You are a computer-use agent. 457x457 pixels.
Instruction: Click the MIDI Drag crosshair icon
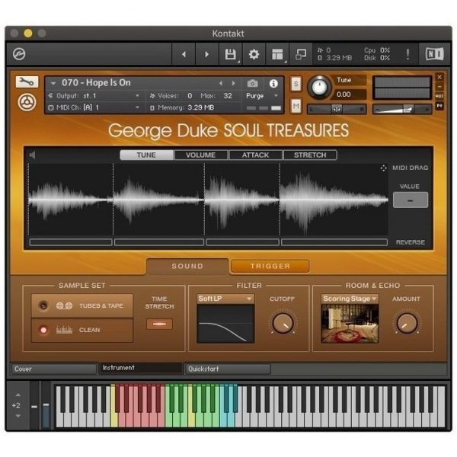[x=384, y=168]
